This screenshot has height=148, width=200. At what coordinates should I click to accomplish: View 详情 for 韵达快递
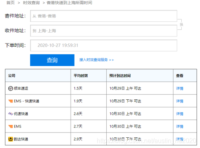click(x=180, y=139)
